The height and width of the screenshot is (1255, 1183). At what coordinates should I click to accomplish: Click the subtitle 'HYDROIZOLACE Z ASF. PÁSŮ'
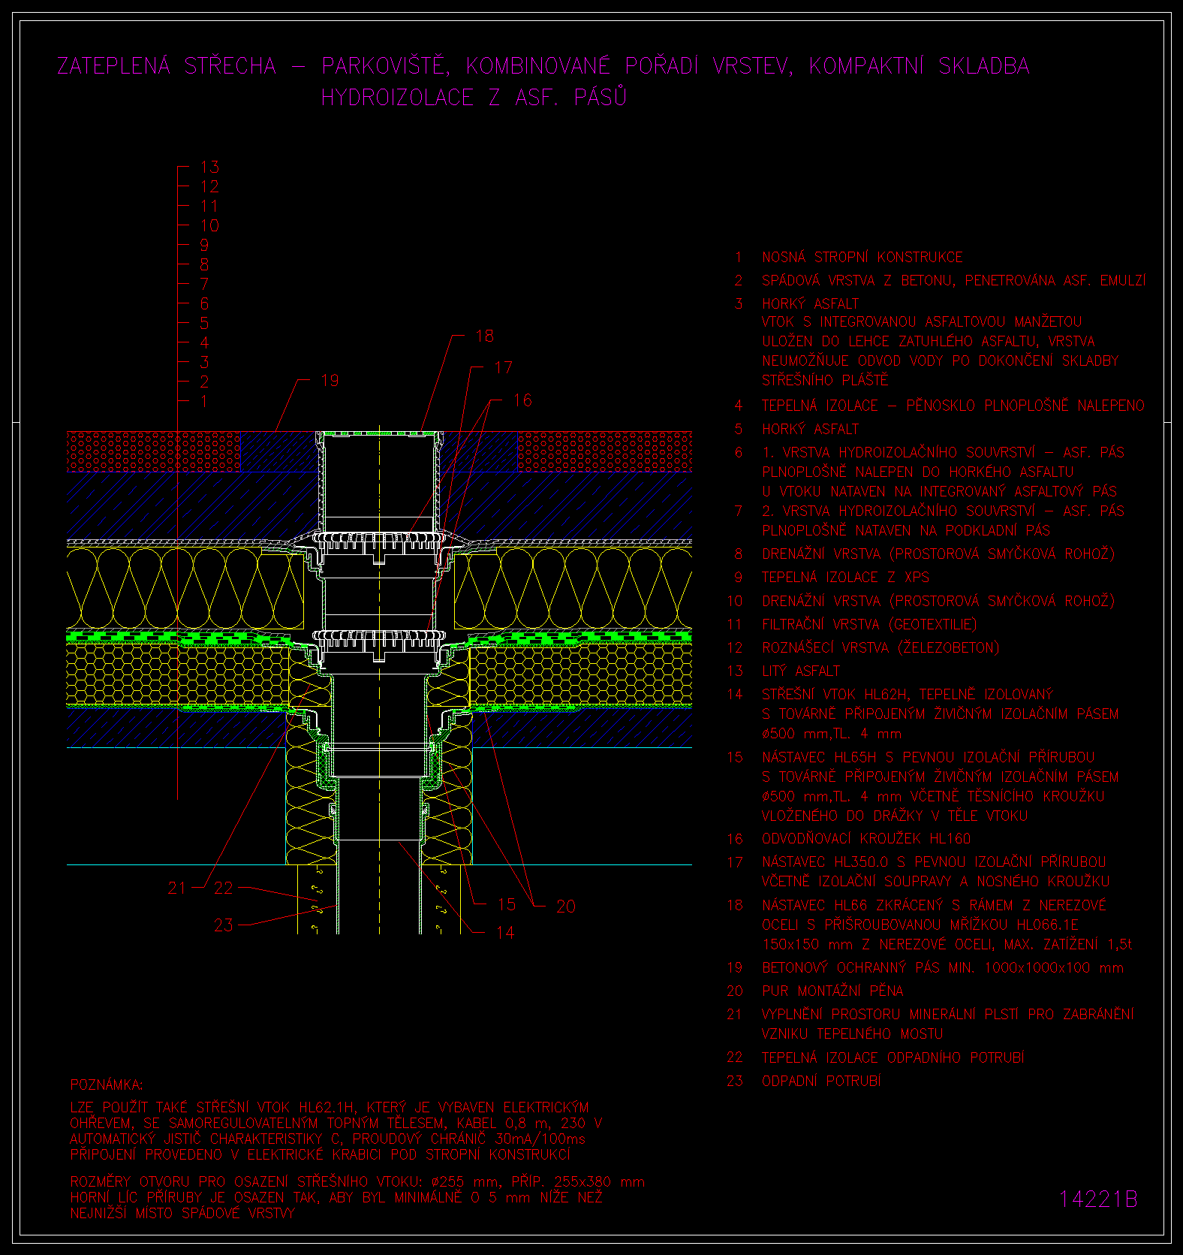474,98
